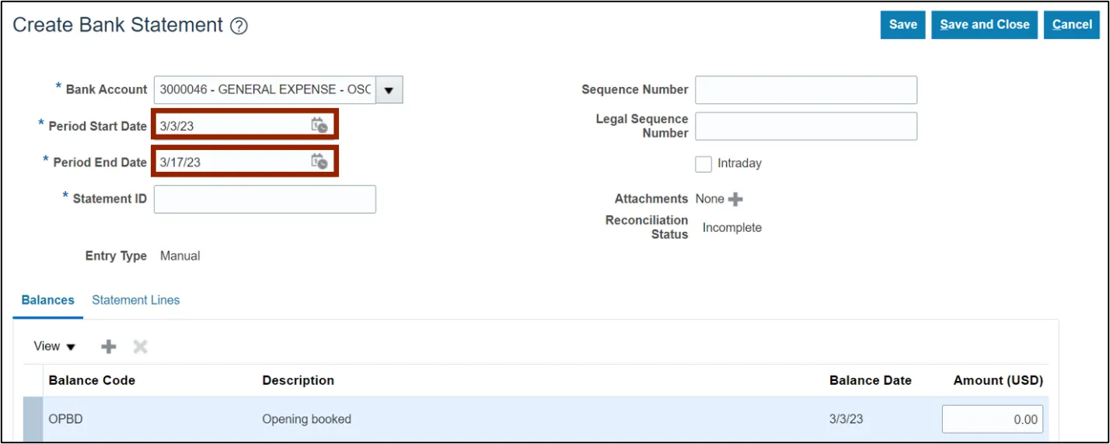Viewport: 1110px width, 444px height.
Task: Focus the Sequence Number field
Action: point(805,90)
